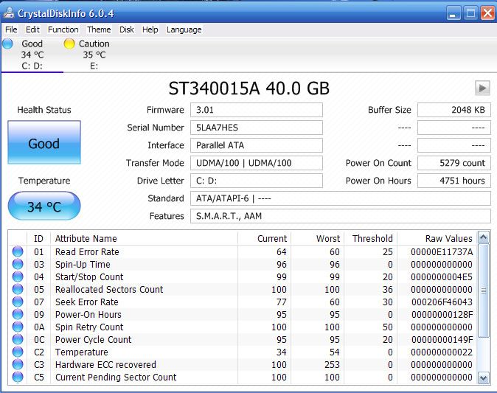This screenshot has height=393, width=497.
Task: Select the Spin Retry Count attribute name
Action: 89,327
